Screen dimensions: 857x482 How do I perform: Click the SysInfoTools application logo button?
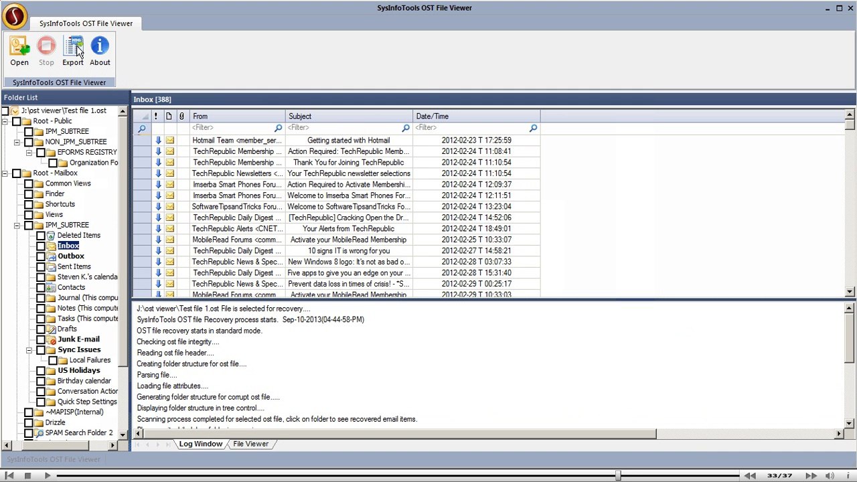pos(15,17)
